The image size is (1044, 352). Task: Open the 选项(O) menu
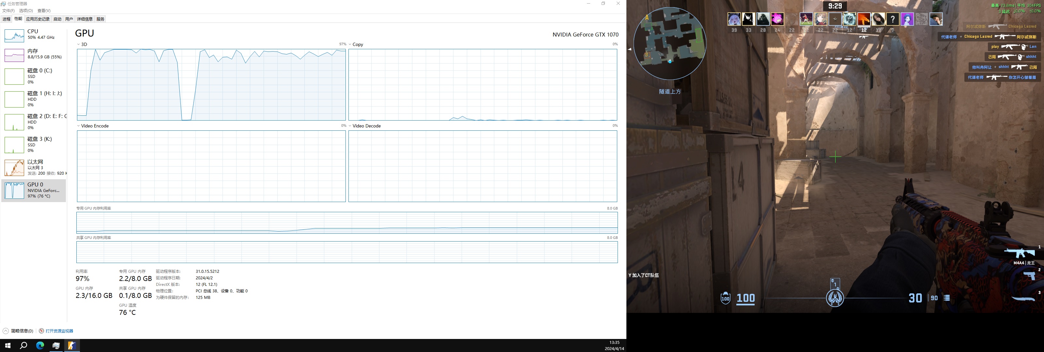tap(26, 10)
